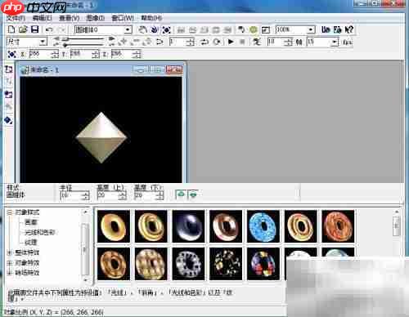The image size is (409, 317).
Task: Toggle loop animation mode
Action: [x=217, y=42]
